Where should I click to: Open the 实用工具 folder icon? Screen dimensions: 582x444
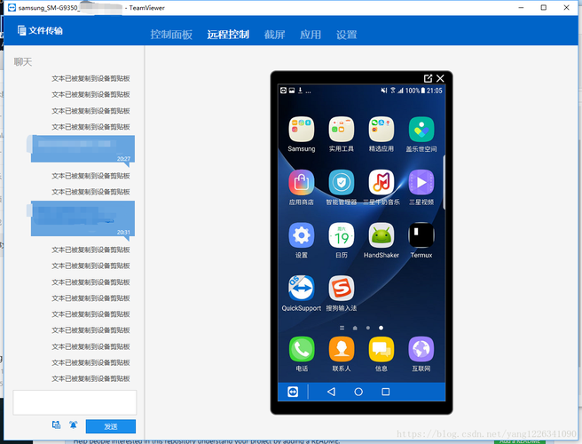click(341, 130)
